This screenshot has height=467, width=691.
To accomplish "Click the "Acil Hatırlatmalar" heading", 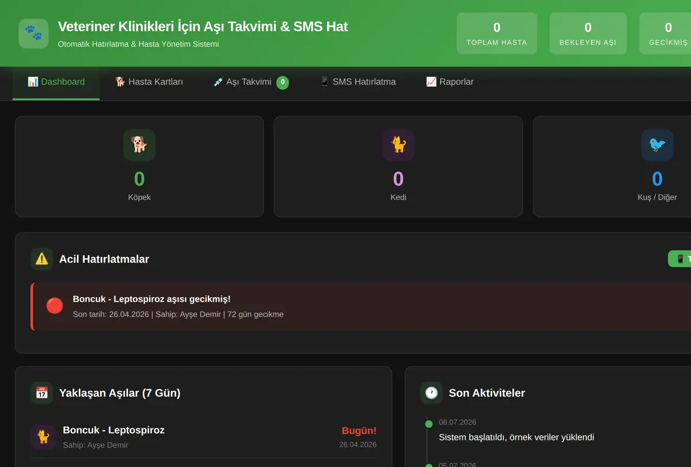I will [x=104, y=259].
